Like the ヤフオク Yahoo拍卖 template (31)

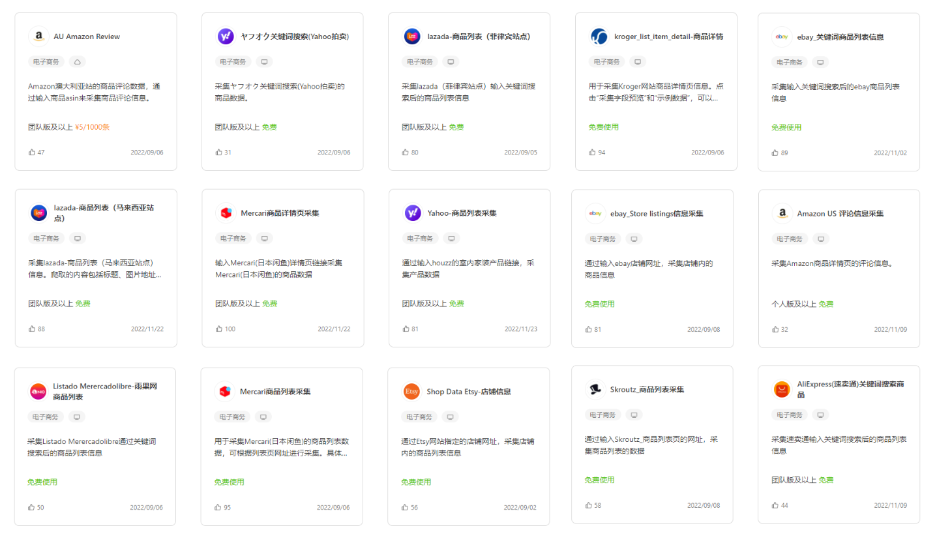click(219, 153)
